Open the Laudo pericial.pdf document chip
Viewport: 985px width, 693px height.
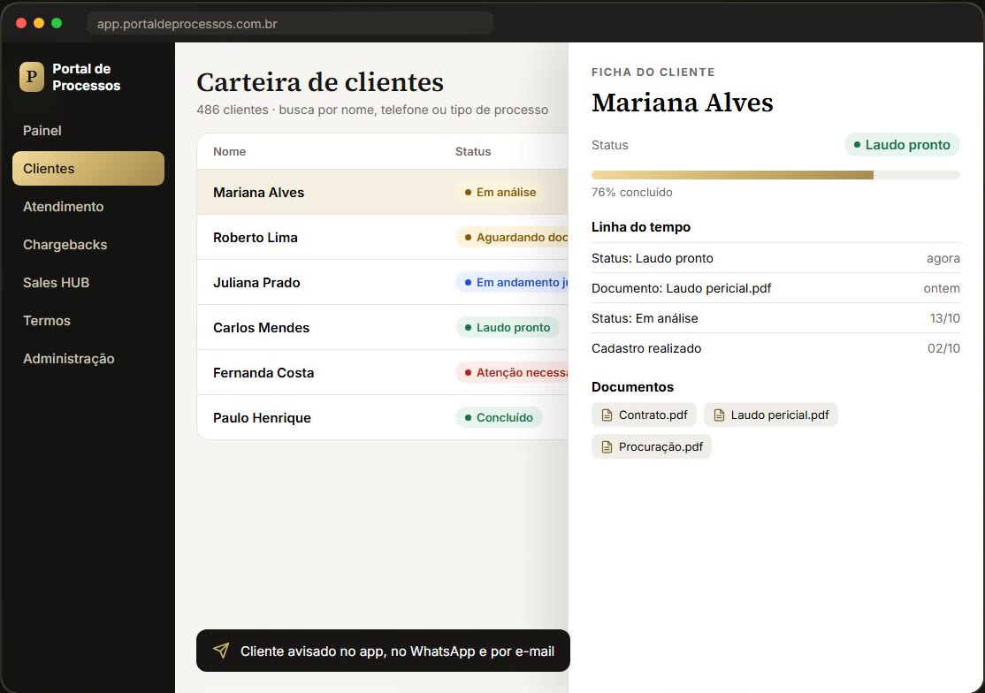click(x=771, y=415)
